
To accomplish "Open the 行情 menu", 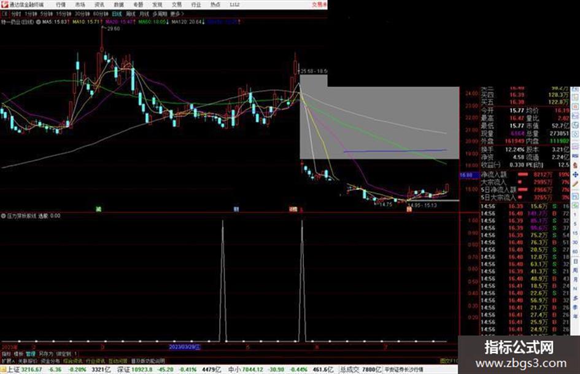I will pyautogui.click(x=61, y=5).
